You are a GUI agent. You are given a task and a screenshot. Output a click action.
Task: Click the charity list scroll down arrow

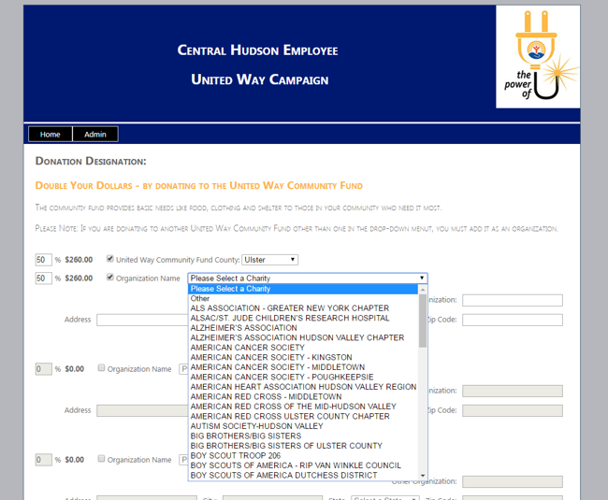[423, 476]
